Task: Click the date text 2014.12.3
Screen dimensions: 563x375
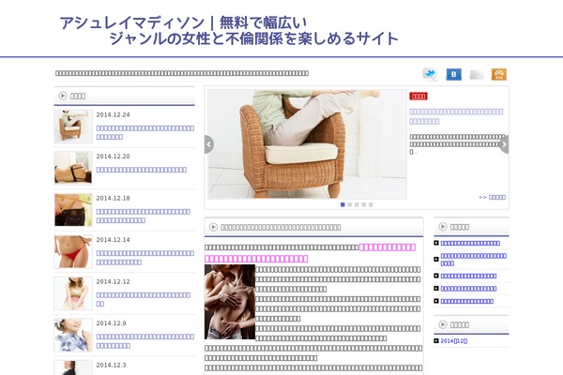Action: coord(111,365)
